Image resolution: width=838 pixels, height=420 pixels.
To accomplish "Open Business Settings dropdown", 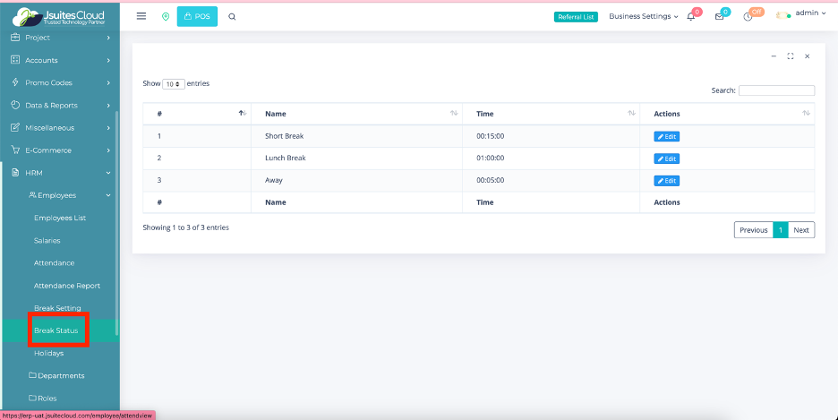I will 643,16.
